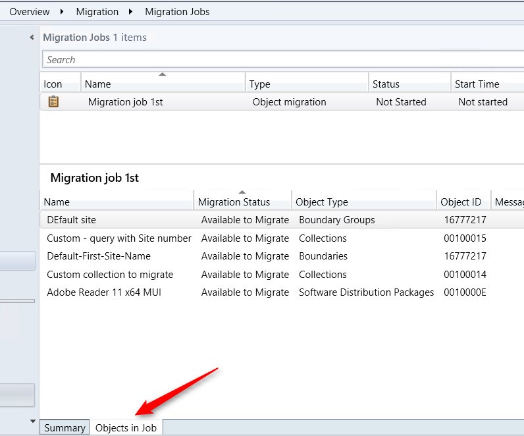Click Boundary Groups object type cell
The image size is (524, 436).
pyautogui.click(x=337, y=220)
